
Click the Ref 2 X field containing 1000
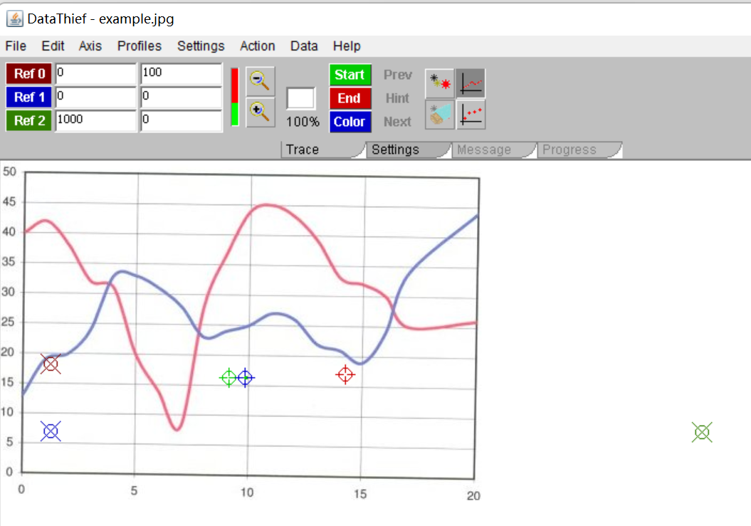point(96,121)
